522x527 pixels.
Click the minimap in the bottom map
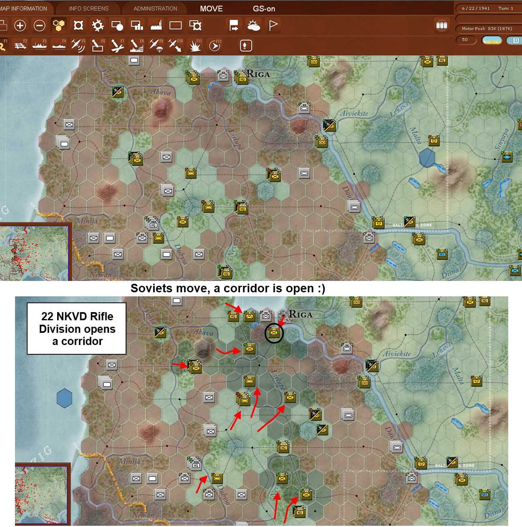click(42, 495)
